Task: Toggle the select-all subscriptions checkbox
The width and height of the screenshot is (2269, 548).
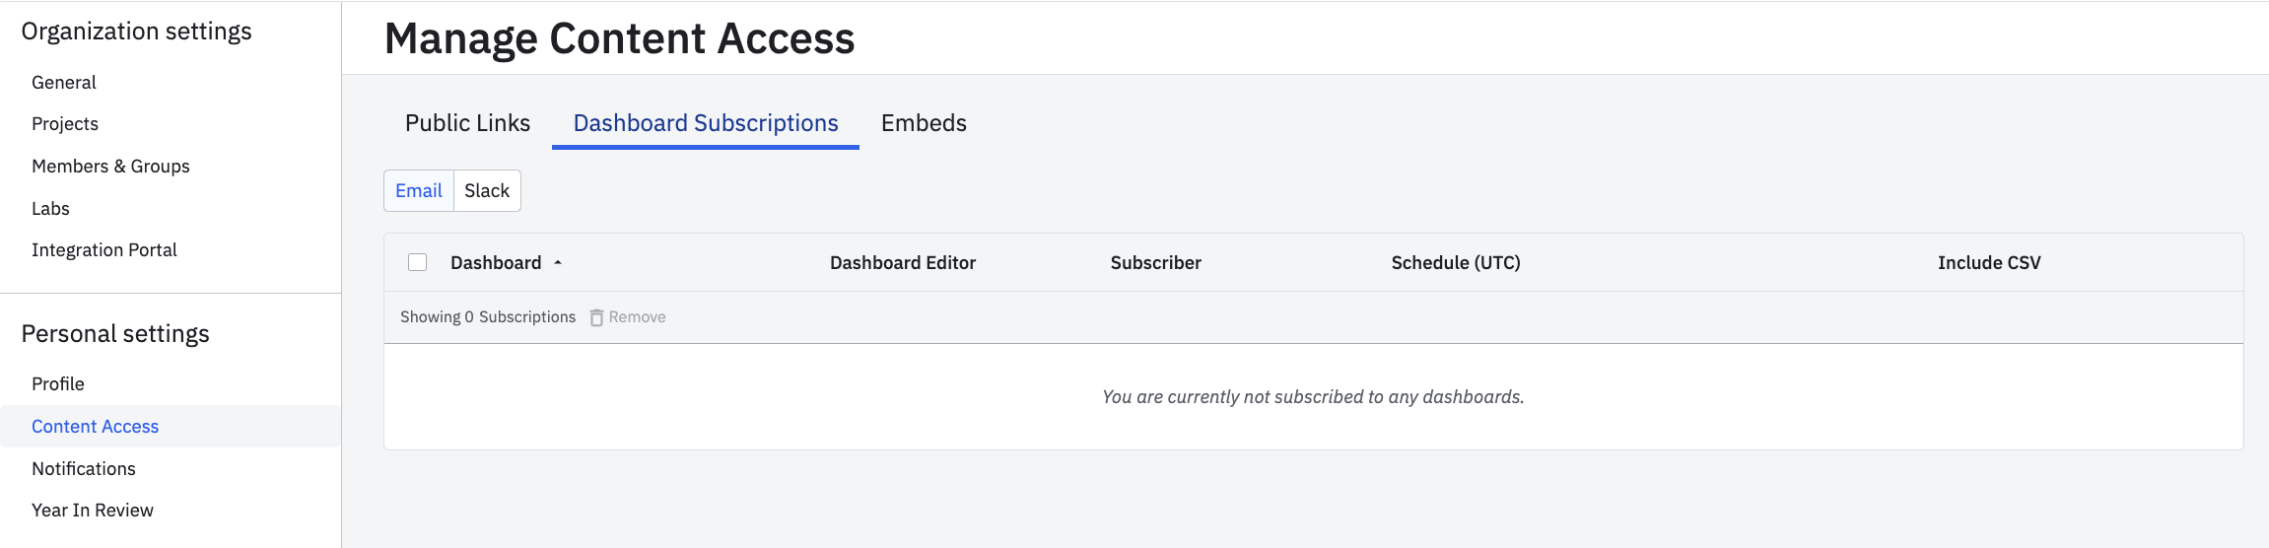Action: pyautogui.click(x=418, y=262)
